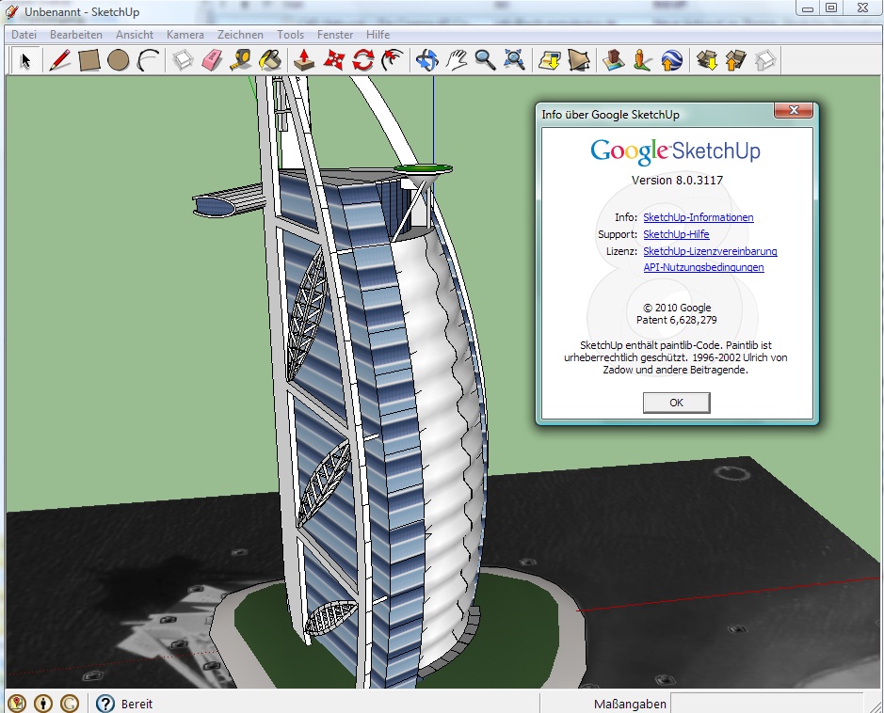Click the Google SketchUp logo in dialog
Screen dimensions: 884x713
[x=675, y=151]
